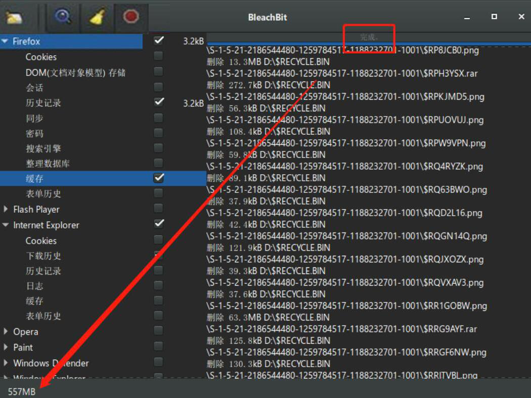Viewport: 531px width, 398px height.
Task: Select the Internet Explorer 缓存 row
Action: point(103,301)
